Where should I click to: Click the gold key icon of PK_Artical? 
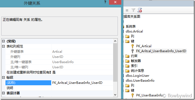coord(133,46)
